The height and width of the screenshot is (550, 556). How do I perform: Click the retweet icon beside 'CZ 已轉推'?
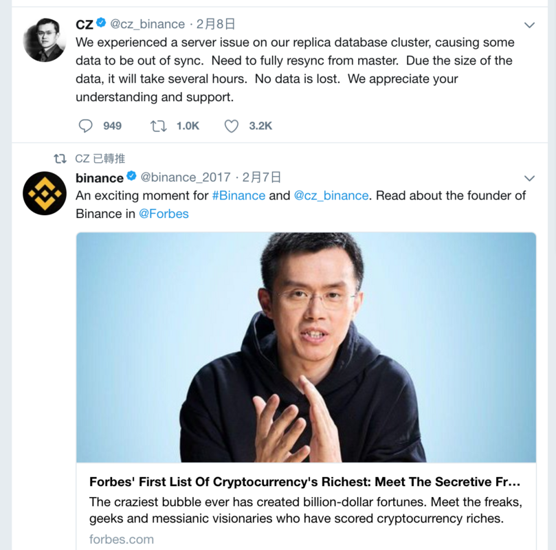[60, 159]
